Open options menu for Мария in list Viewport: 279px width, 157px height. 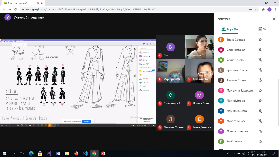click(x=269, y=111)
